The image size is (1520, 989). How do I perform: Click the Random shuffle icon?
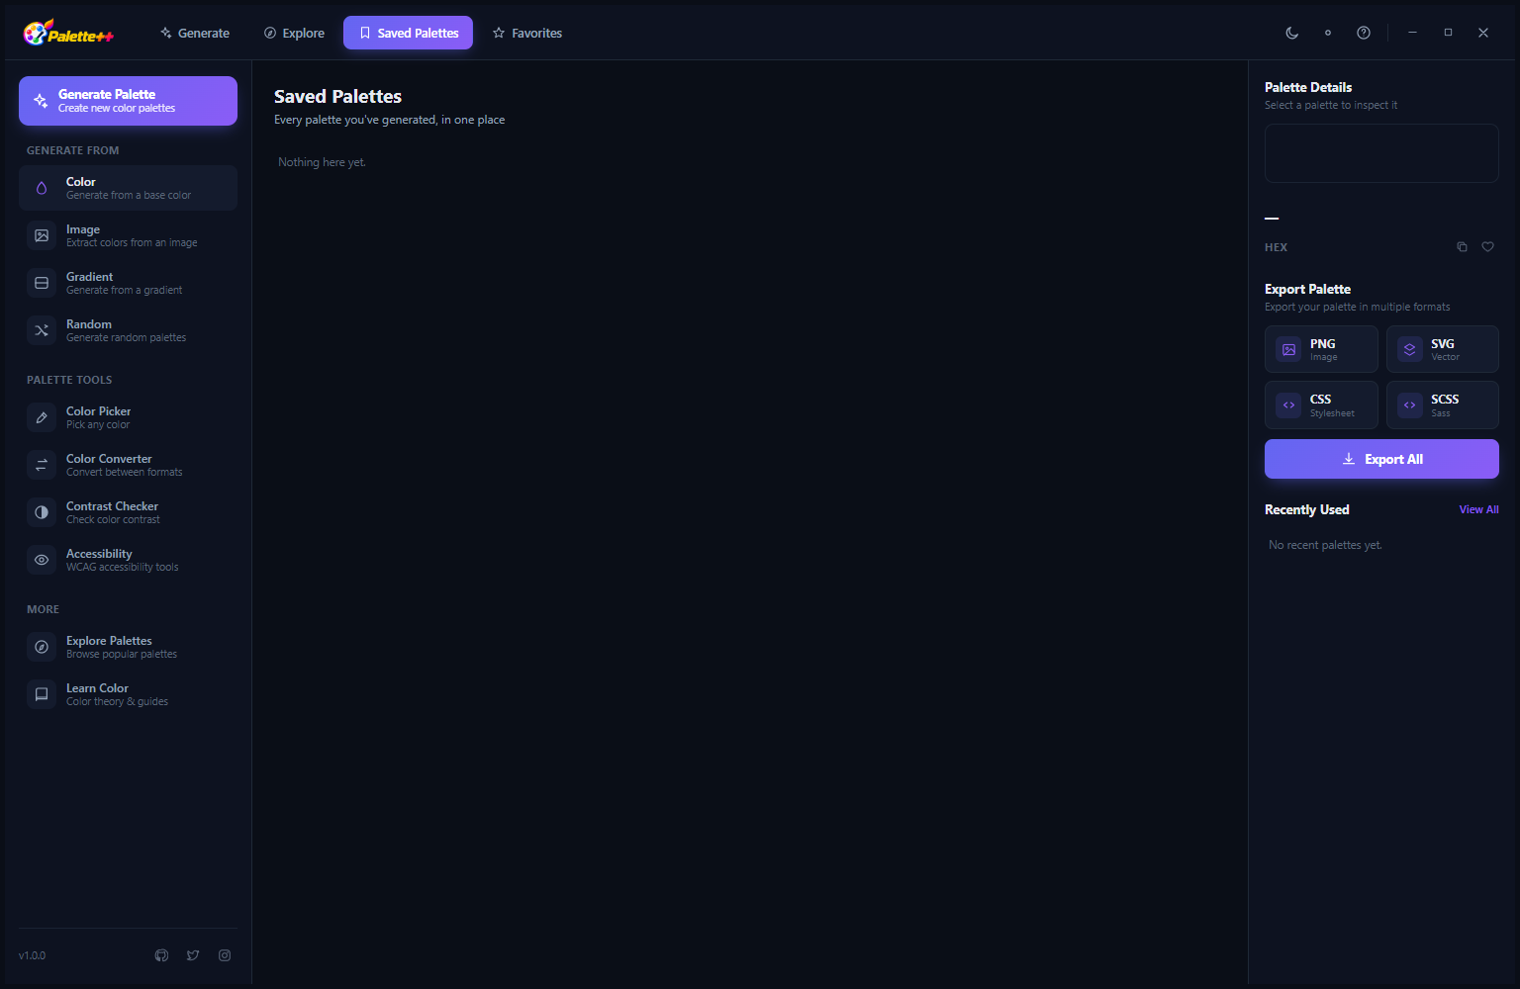[x=42, y=330]
